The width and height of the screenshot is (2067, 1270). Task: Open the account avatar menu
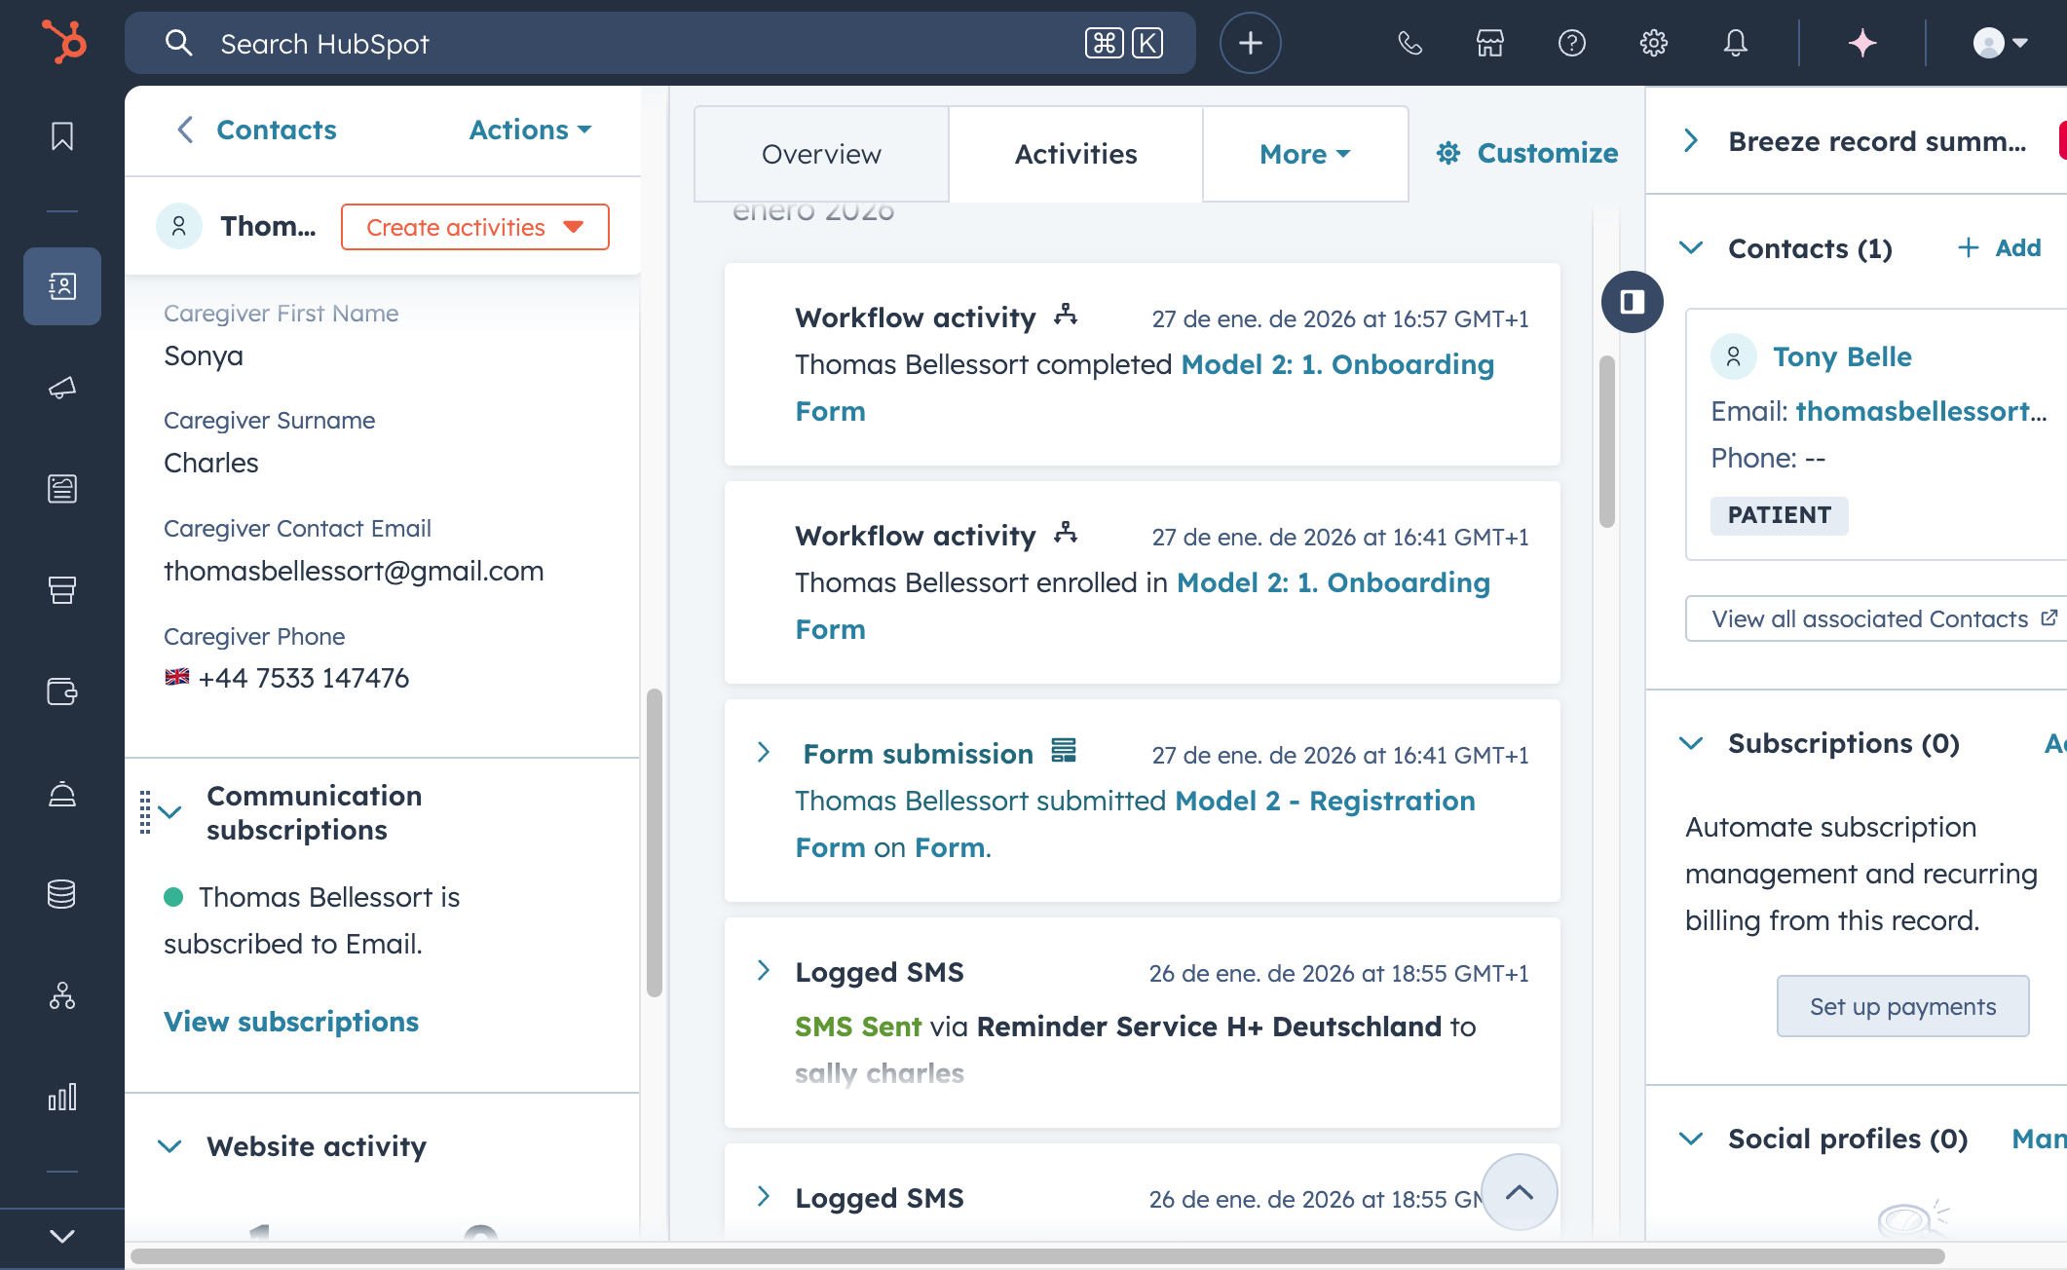tap(2000, 43)
